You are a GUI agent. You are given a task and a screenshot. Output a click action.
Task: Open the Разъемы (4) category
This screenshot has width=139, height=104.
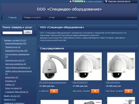tap(11, 81)
